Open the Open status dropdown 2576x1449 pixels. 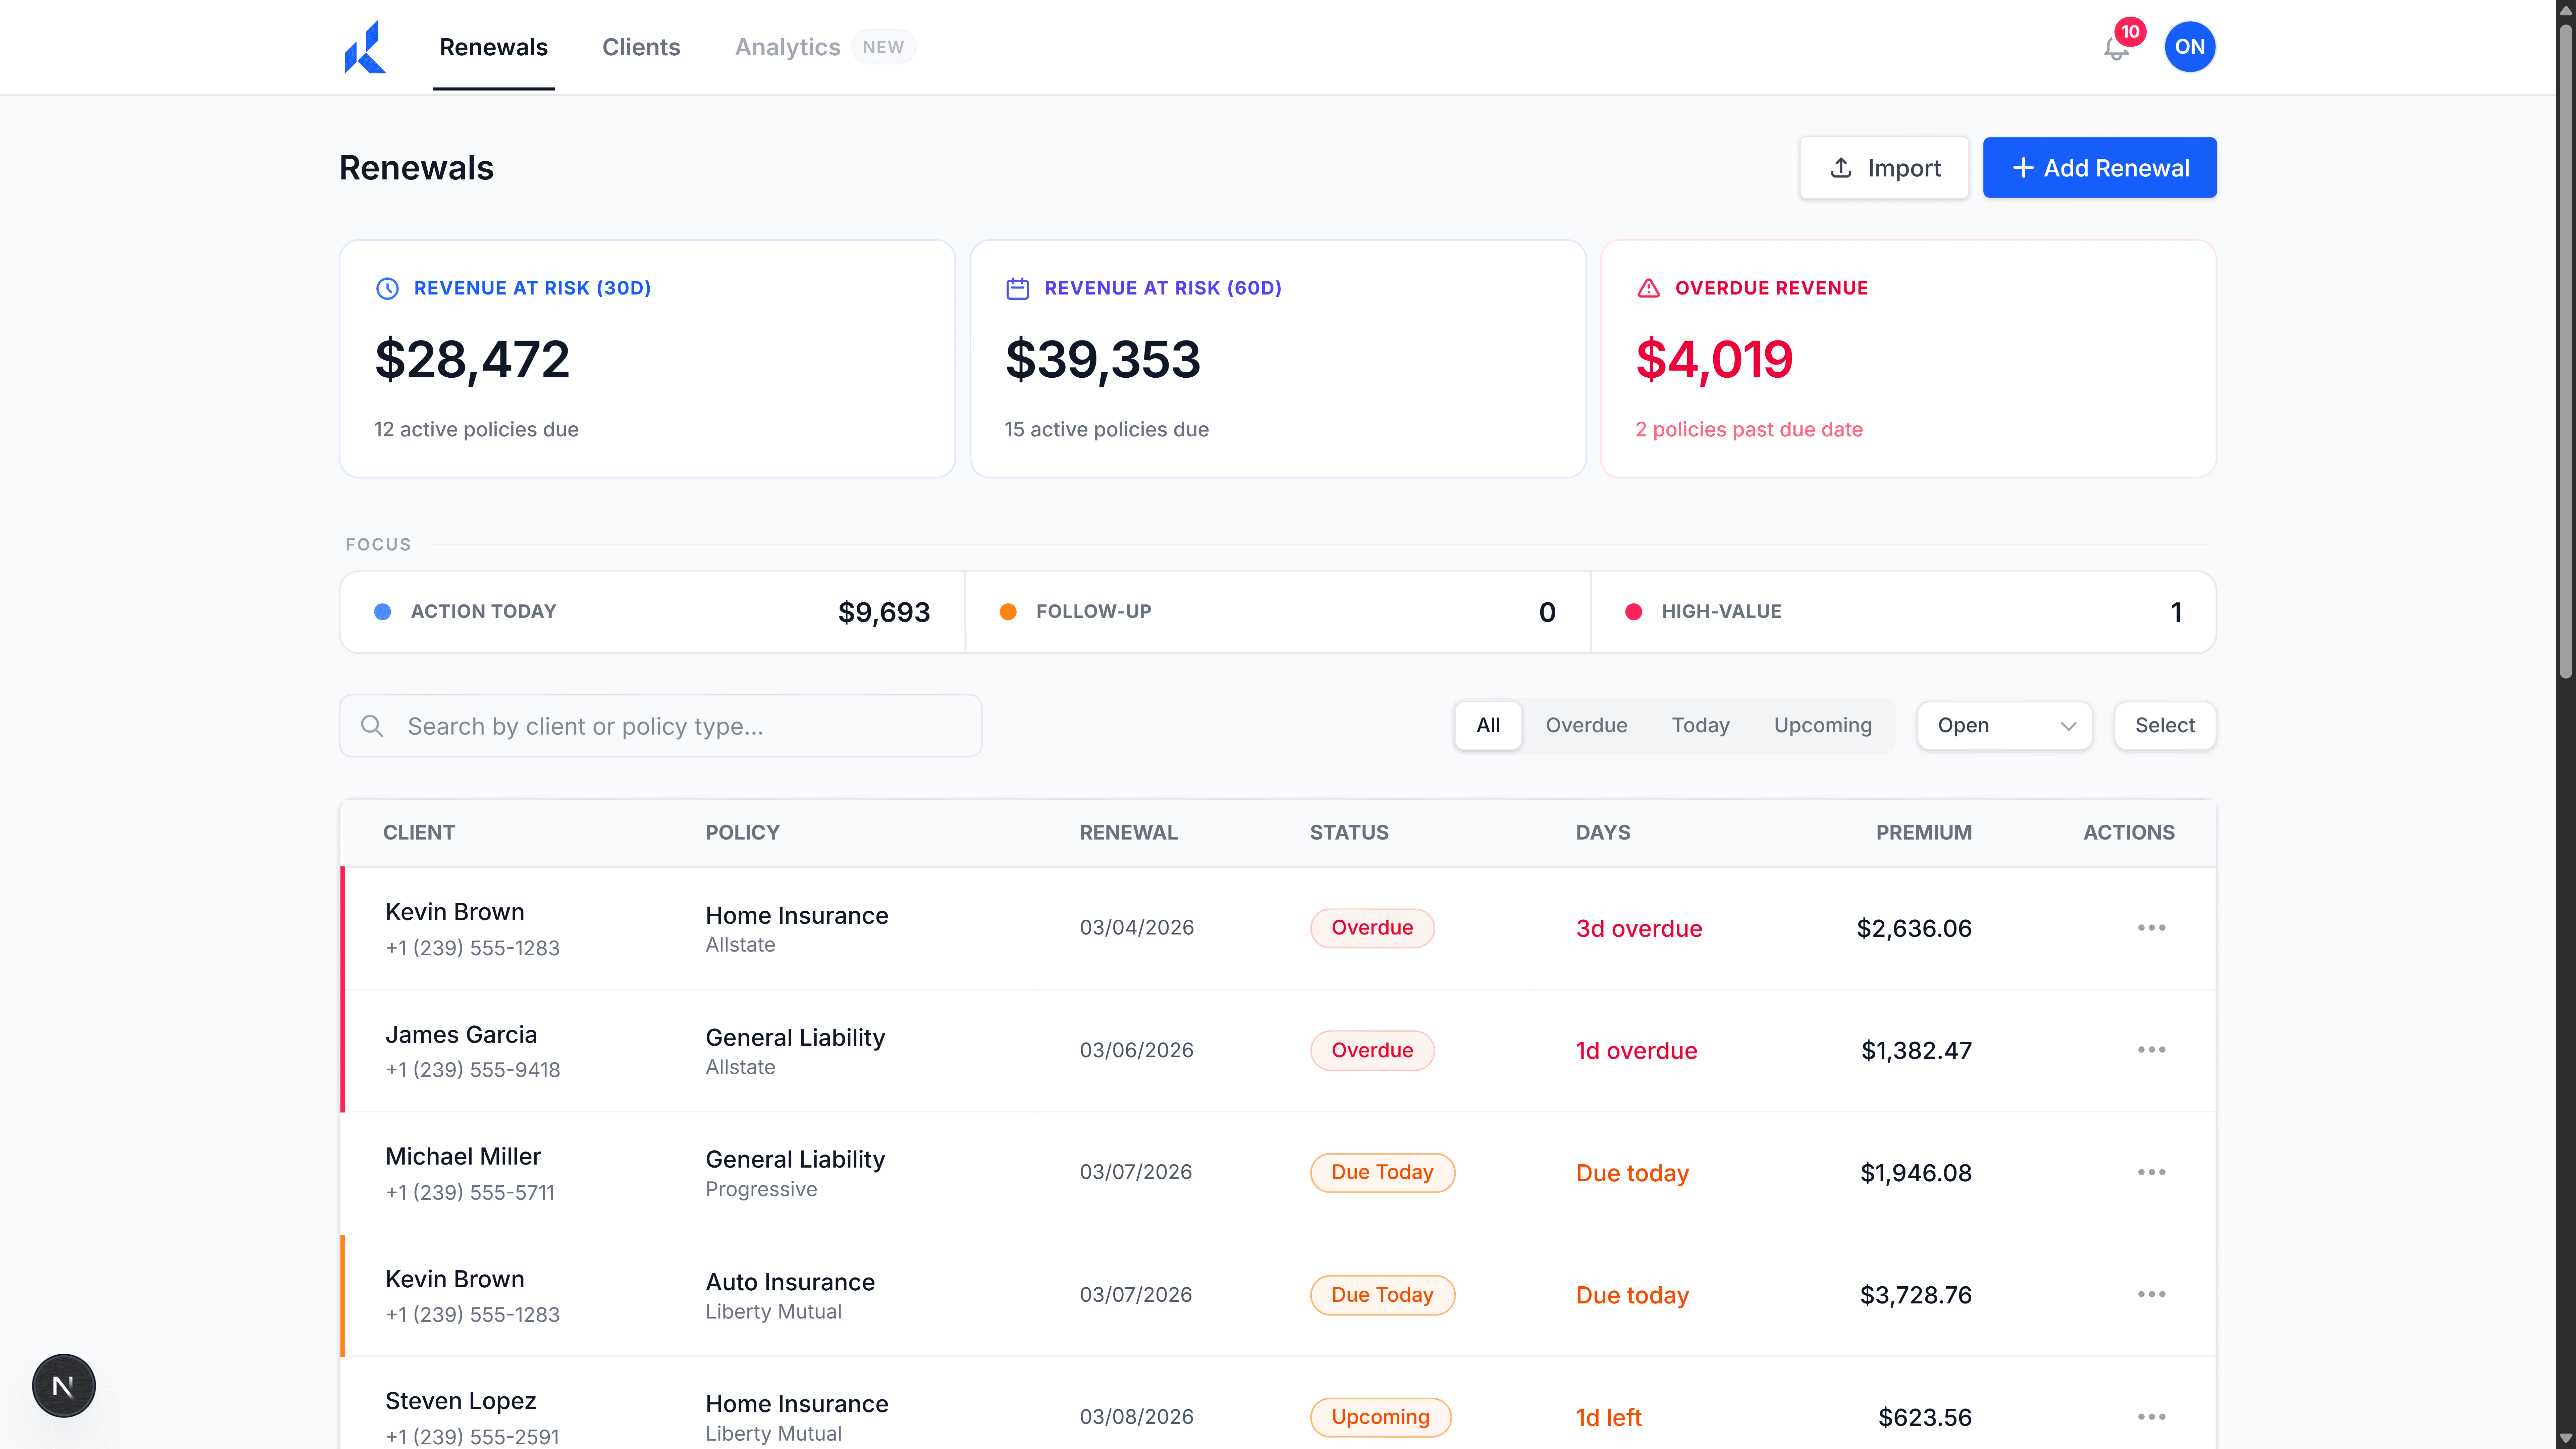(x=2003, y=725)
